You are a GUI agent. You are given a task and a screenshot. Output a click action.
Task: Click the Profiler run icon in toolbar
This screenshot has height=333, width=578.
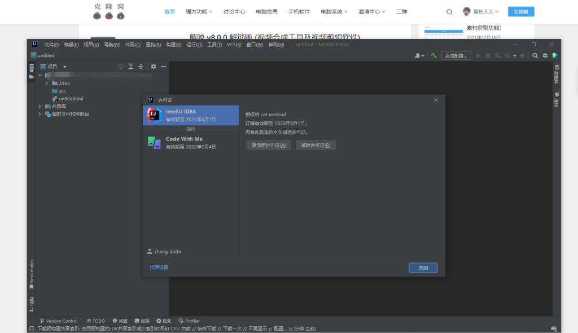click(507, 56)
